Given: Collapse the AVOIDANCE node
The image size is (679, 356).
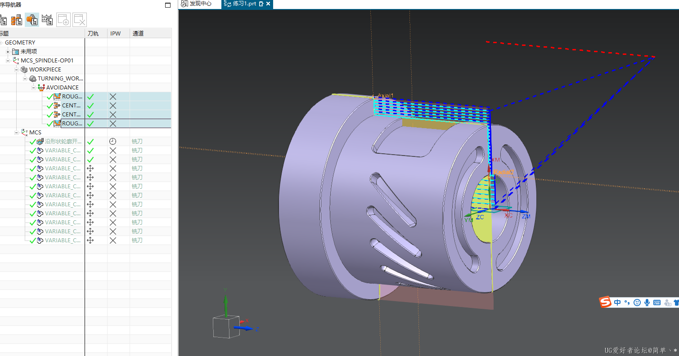Looking at the screenshot, I should [x=33, y=88].
